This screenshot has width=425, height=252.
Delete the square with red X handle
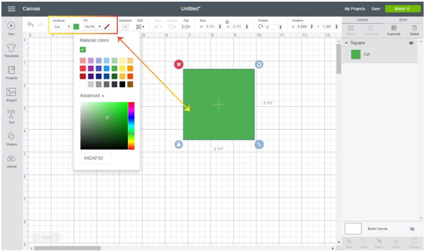[178, 64]
